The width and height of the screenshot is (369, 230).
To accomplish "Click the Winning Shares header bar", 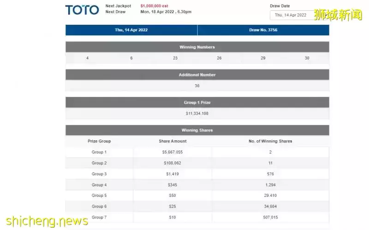I will (x=197, y=130).
